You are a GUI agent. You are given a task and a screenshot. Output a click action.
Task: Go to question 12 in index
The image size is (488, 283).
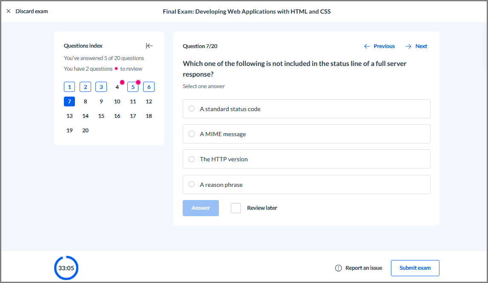(x=149, y=101)
